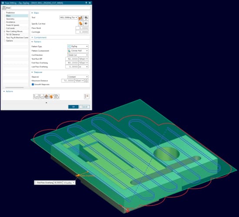This screenshot has height=217, width=239.
Task: Open the Edit/Display tool icon beside Tool dropdown
Action: 80,18
